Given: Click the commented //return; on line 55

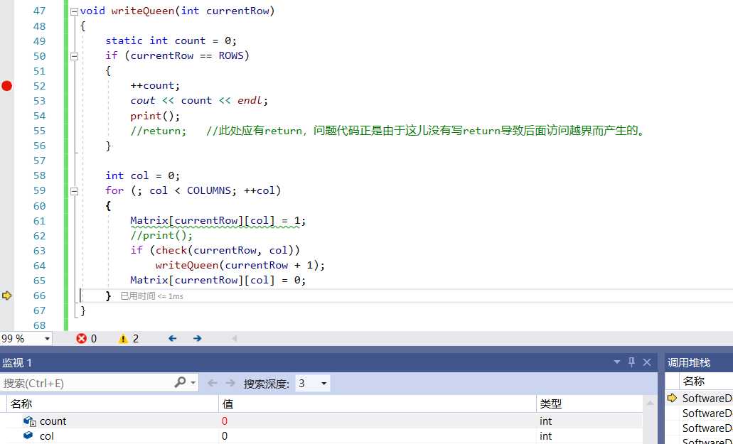Looking at the screenshot, I should [159, 131].
